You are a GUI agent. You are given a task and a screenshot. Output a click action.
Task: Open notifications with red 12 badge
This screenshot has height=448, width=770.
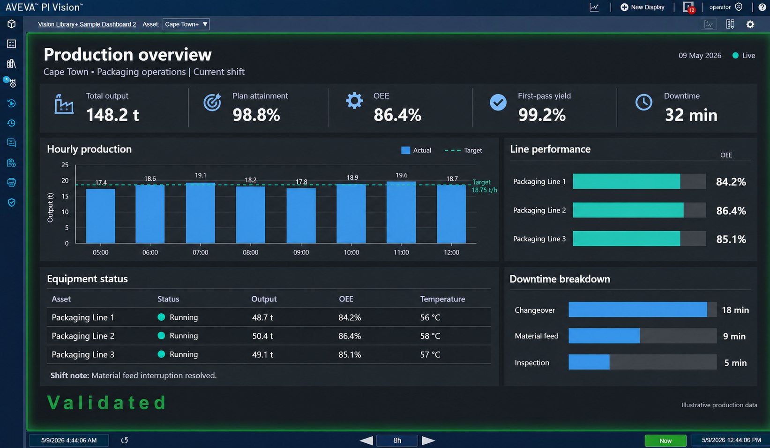688,7
